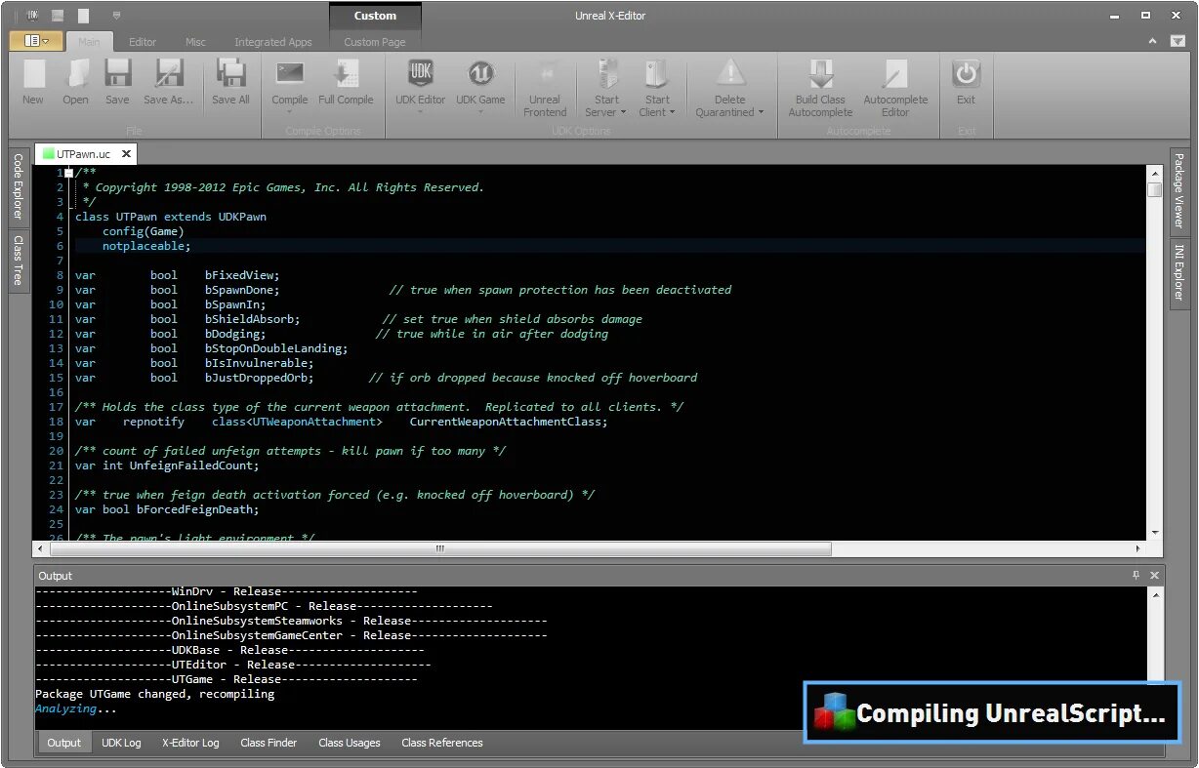The height and width of the screenshot is (768, 1199).
Task: Click the second quick access toolbar icon
Action: point(59,16)
